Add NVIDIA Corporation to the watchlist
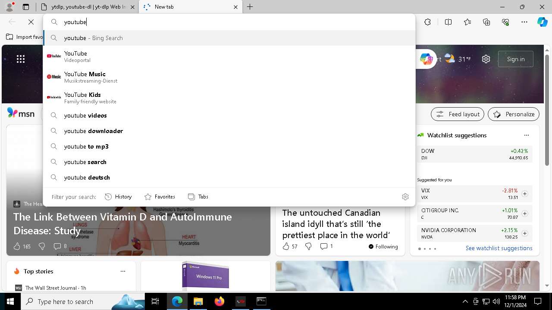 524,233
